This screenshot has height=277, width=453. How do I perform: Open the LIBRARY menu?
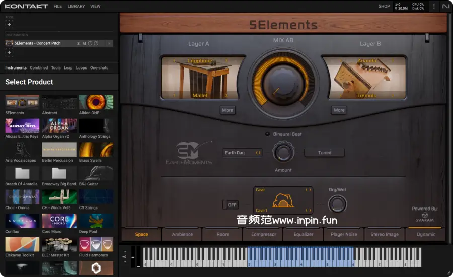[76, 6]
